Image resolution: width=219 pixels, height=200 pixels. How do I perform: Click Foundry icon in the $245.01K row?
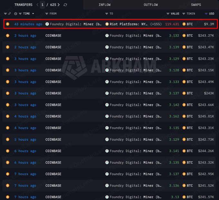click(107, 116)
